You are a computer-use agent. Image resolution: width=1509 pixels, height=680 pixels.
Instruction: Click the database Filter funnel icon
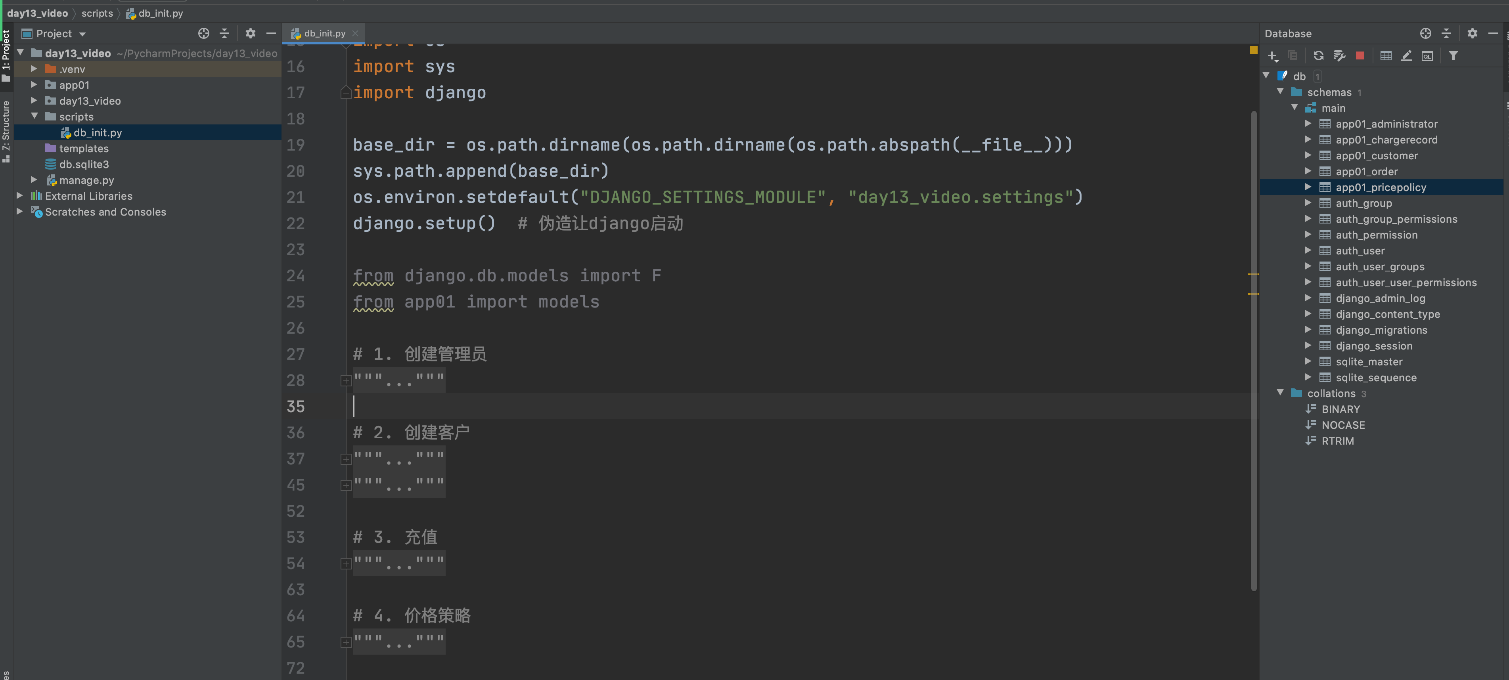click(1453, 55)
